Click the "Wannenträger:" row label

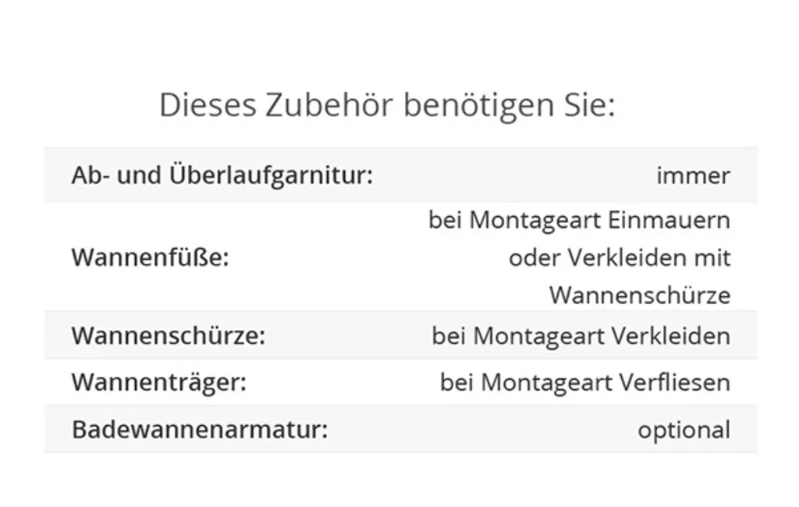[x=159, y=382]
